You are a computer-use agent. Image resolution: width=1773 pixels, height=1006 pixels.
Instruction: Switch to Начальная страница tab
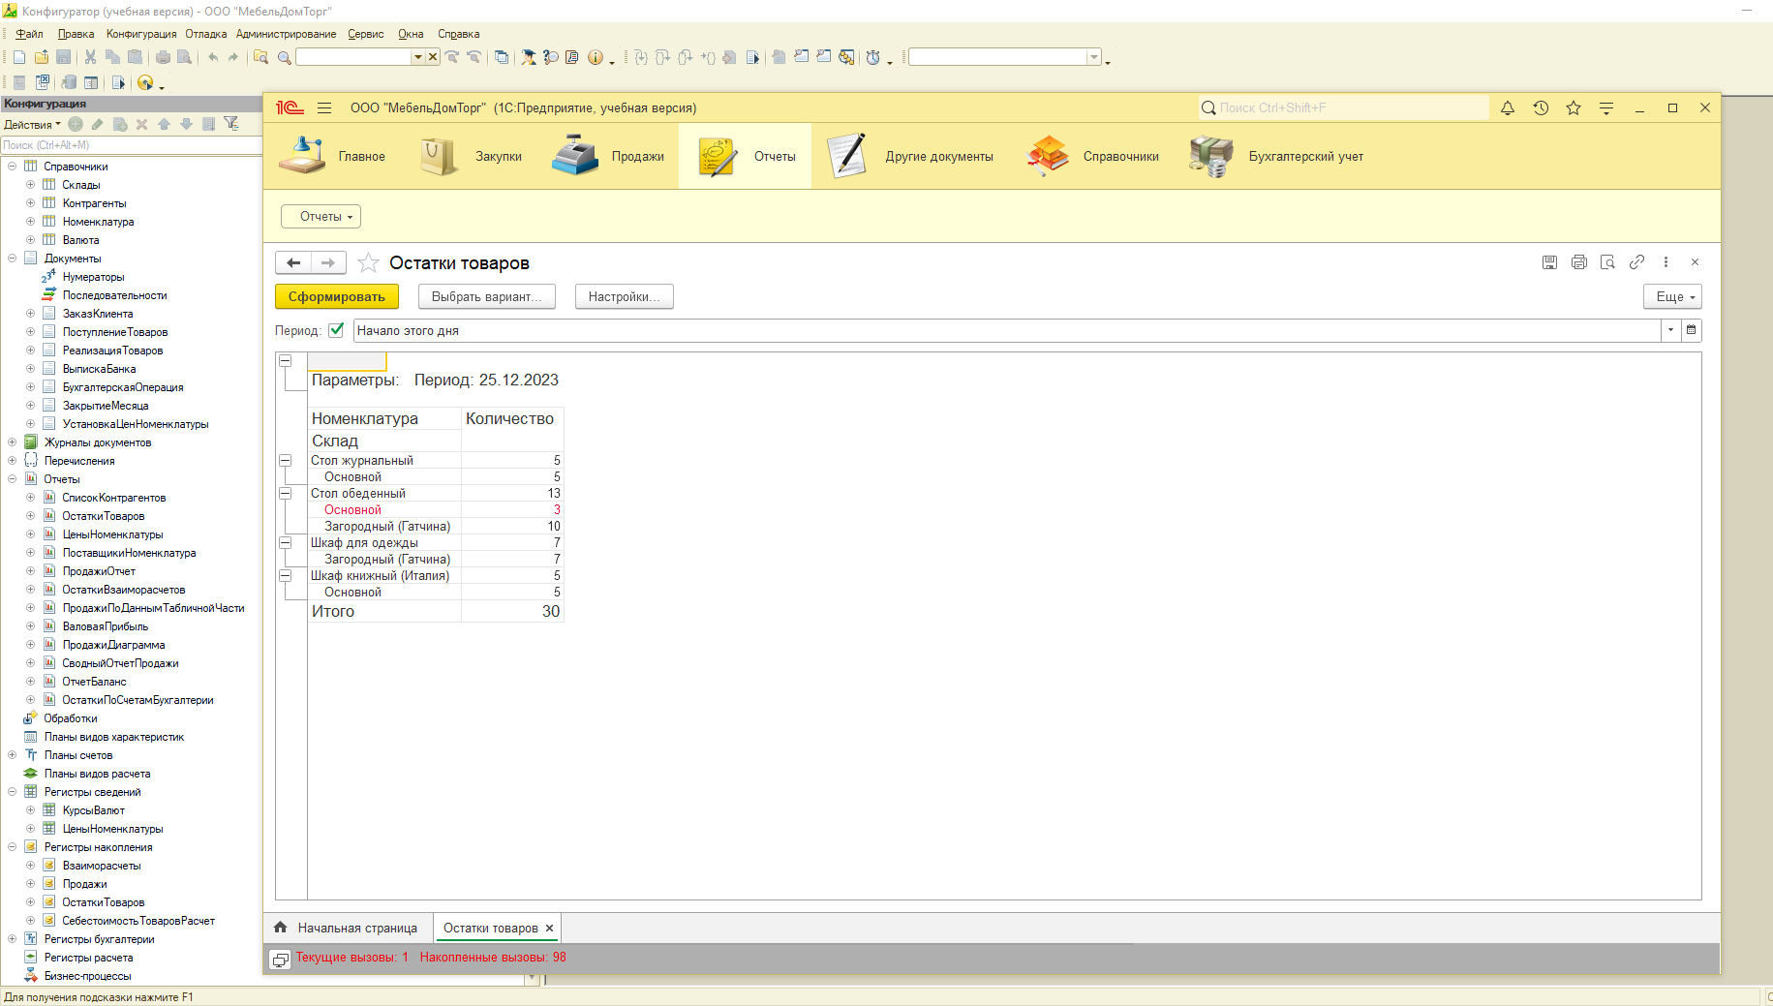[348, 928]
